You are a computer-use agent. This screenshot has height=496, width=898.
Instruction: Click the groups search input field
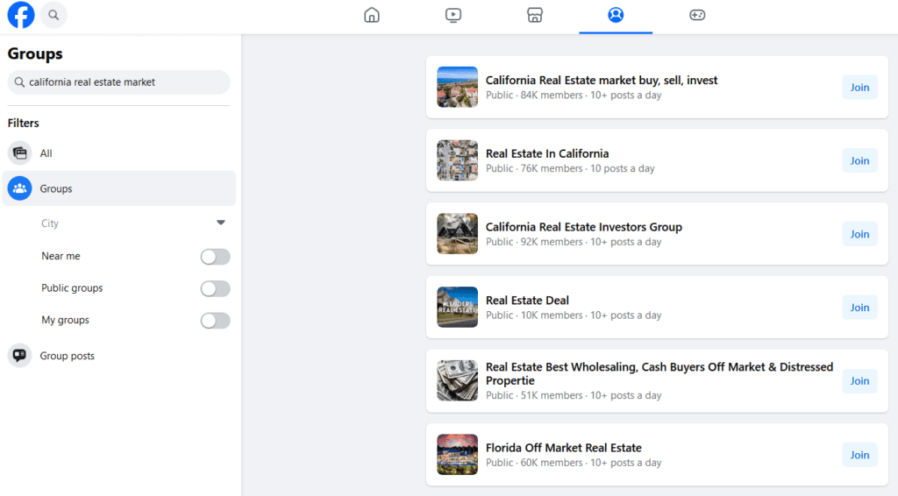pyautogui.click(x=123, y=82)
